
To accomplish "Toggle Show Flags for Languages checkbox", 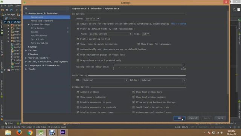I will coord(139,44).
